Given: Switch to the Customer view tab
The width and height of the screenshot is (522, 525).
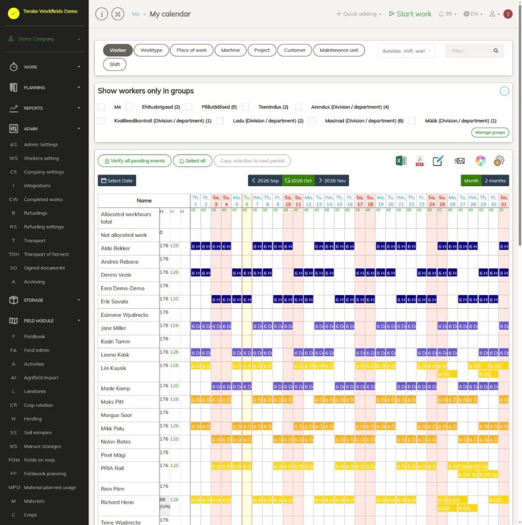Looking at the screenshot, I should (295, 50).
